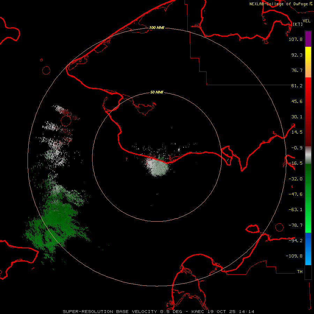Click the TH legend label
This screenshot has height=314, width=314.
pos(300,271)
